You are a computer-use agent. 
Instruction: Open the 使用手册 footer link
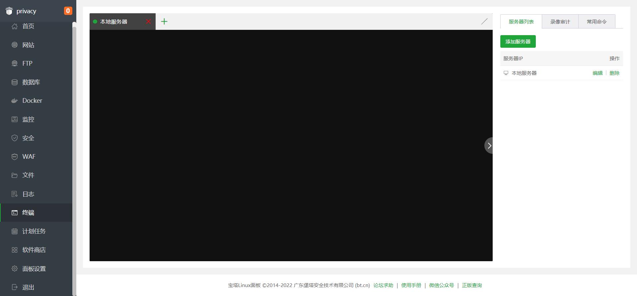tap(411, 285)
